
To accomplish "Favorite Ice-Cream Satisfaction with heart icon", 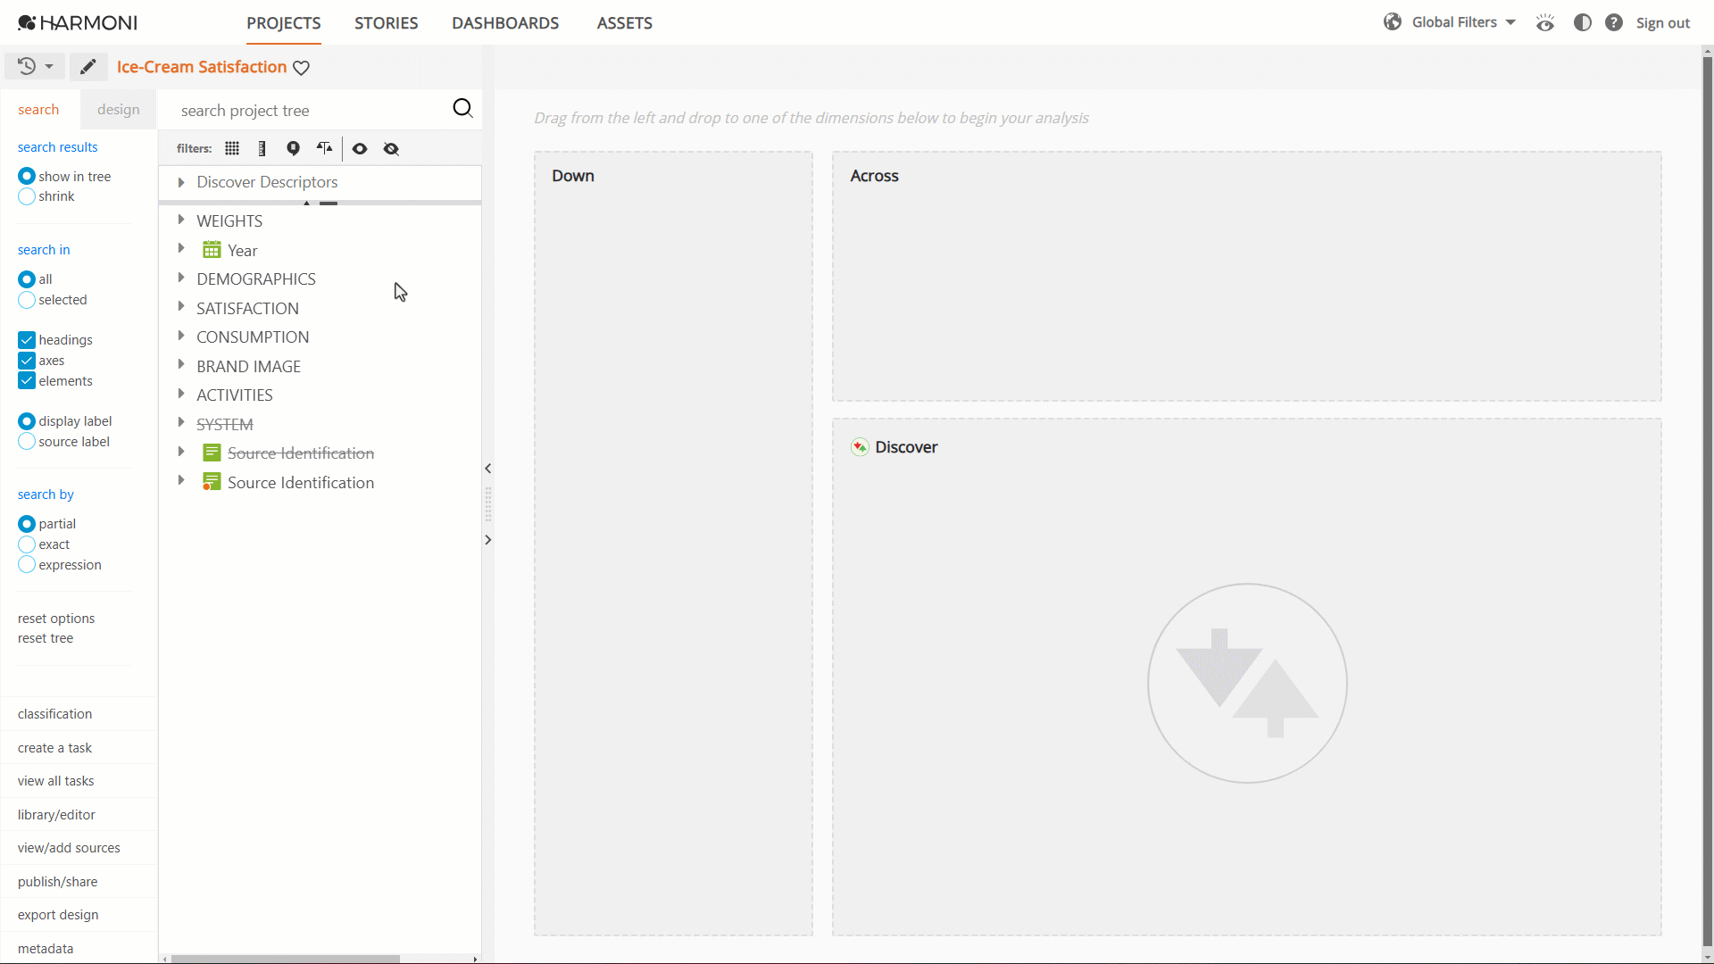I will 302,68.
